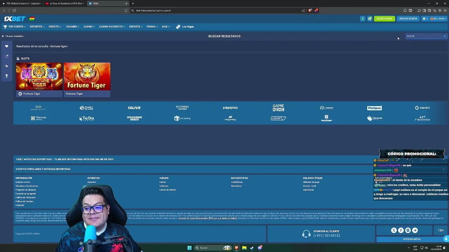Click the search magnifier icon
The width and height of the screenshot is (449, 252).
pyautogui.click(x=444, y=36)
